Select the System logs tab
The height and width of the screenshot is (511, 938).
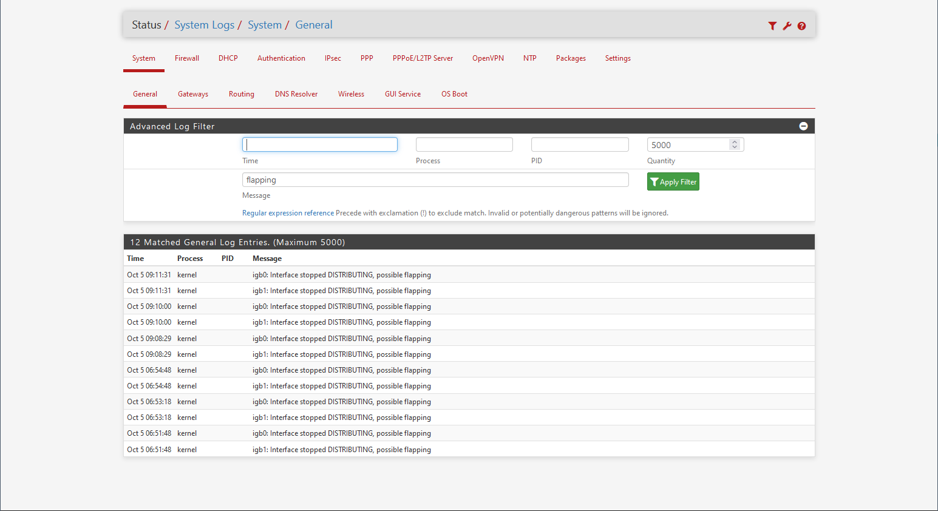coord(144,58)
